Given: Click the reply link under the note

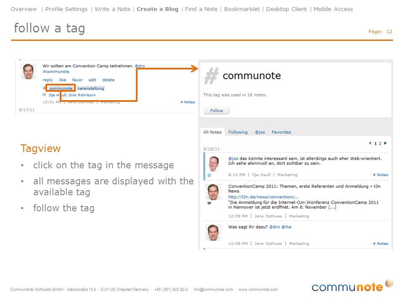Looking at the screenshot, I should point(48,80).
